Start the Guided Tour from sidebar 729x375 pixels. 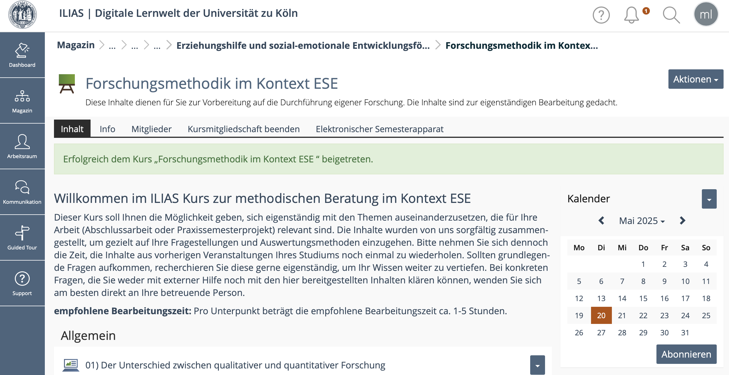click(x=22, y=238)
